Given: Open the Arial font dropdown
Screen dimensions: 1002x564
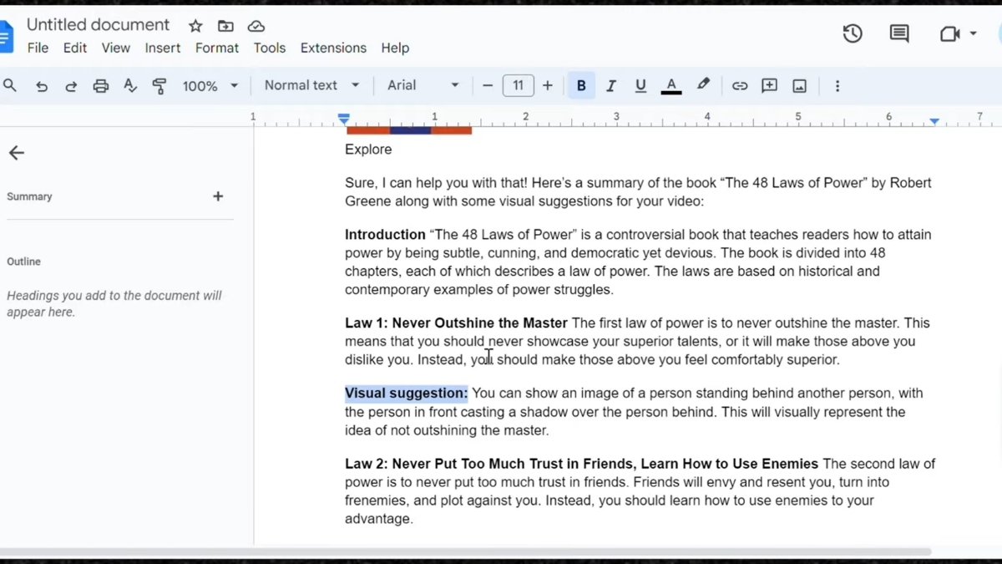Looking at the screenshot, I should coord(423,85).
